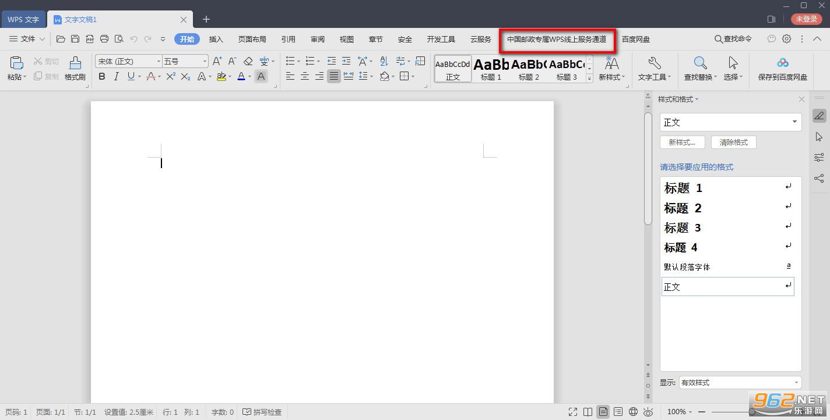Switch to web layout view globe icon
830x420 pixels.
tap(633, 412)
